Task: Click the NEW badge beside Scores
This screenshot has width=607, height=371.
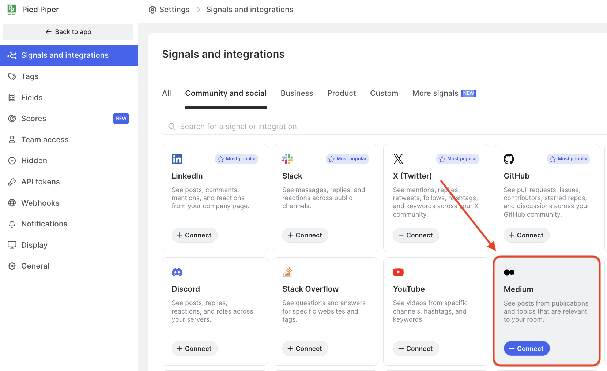Action: [121, 119]
